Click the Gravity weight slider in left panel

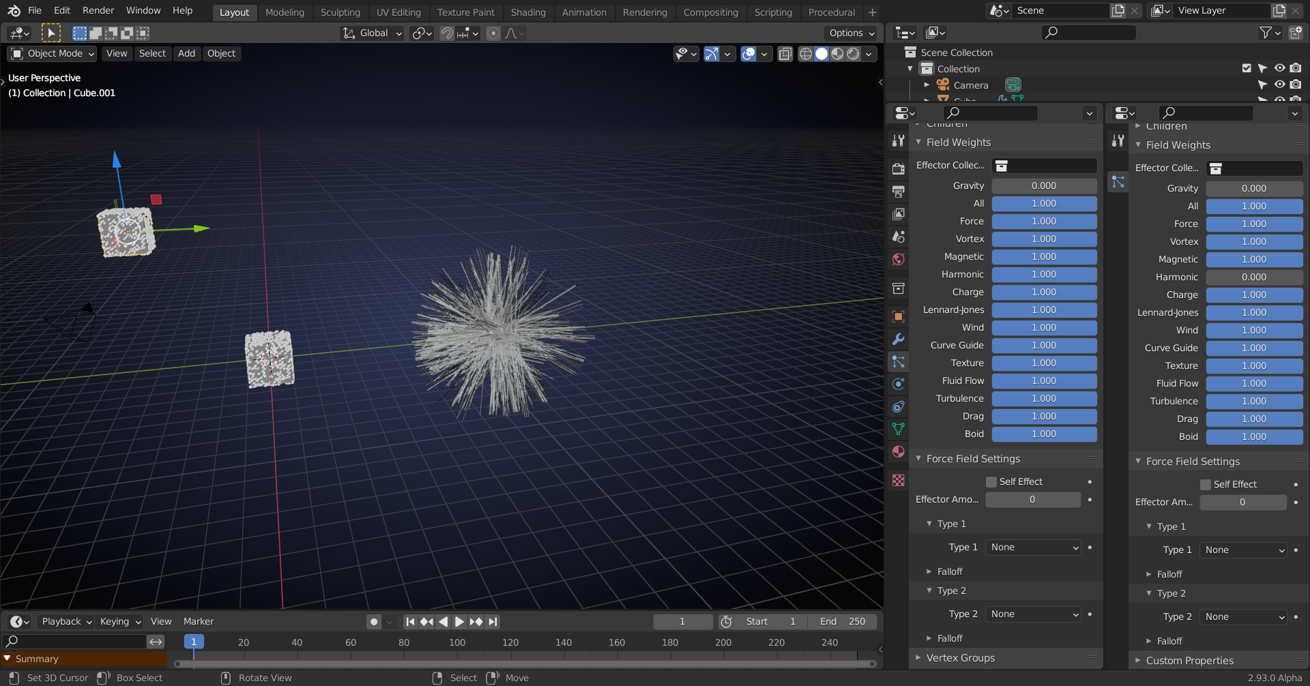(x=1043, y=186)
